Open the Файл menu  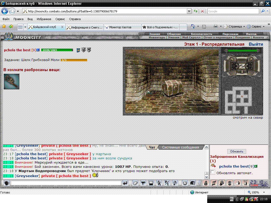click(x=6, y=19)
